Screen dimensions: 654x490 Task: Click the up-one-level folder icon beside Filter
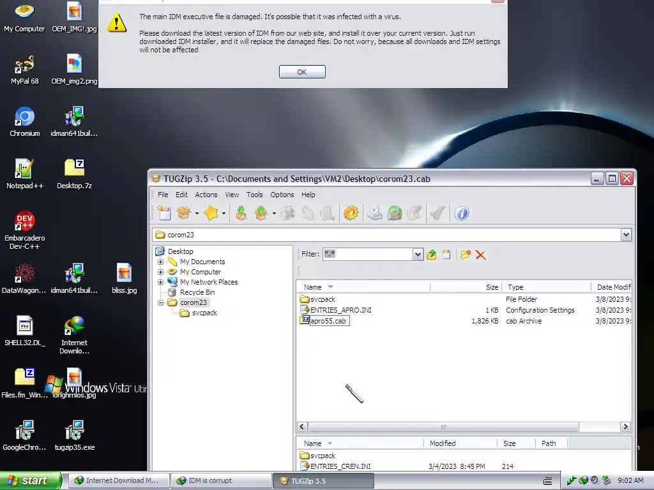pos(432,255)
